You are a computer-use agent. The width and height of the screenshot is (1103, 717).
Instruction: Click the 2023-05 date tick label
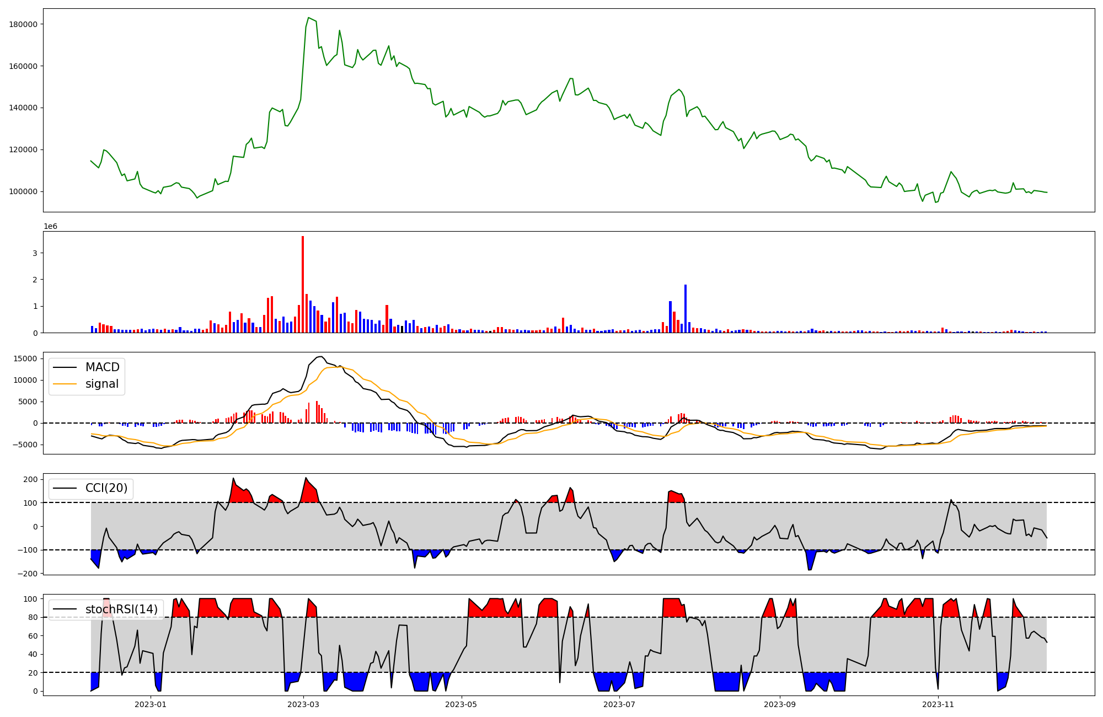click(x=461, y=704)
